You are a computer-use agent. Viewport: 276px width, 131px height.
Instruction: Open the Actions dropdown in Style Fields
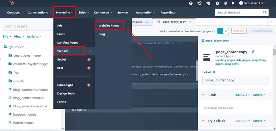(x=259, y=121)
